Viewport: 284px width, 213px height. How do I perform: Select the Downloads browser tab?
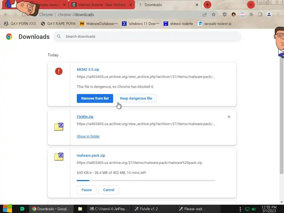click(168, 5)
